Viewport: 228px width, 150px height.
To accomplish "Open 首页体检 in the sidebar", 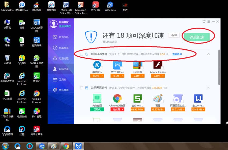I will tap(61, 37).
